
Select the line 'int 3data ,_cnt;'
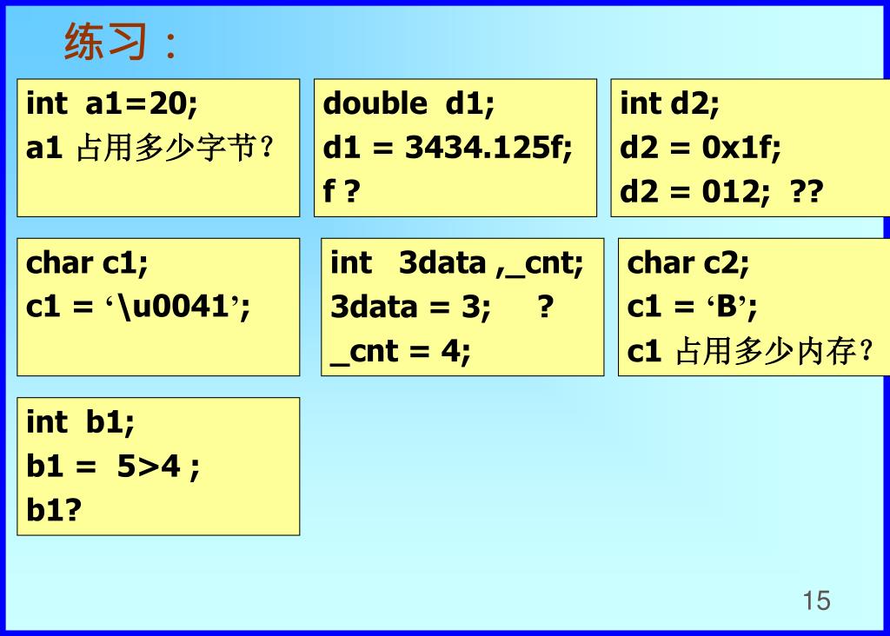(x=457, y=263)
